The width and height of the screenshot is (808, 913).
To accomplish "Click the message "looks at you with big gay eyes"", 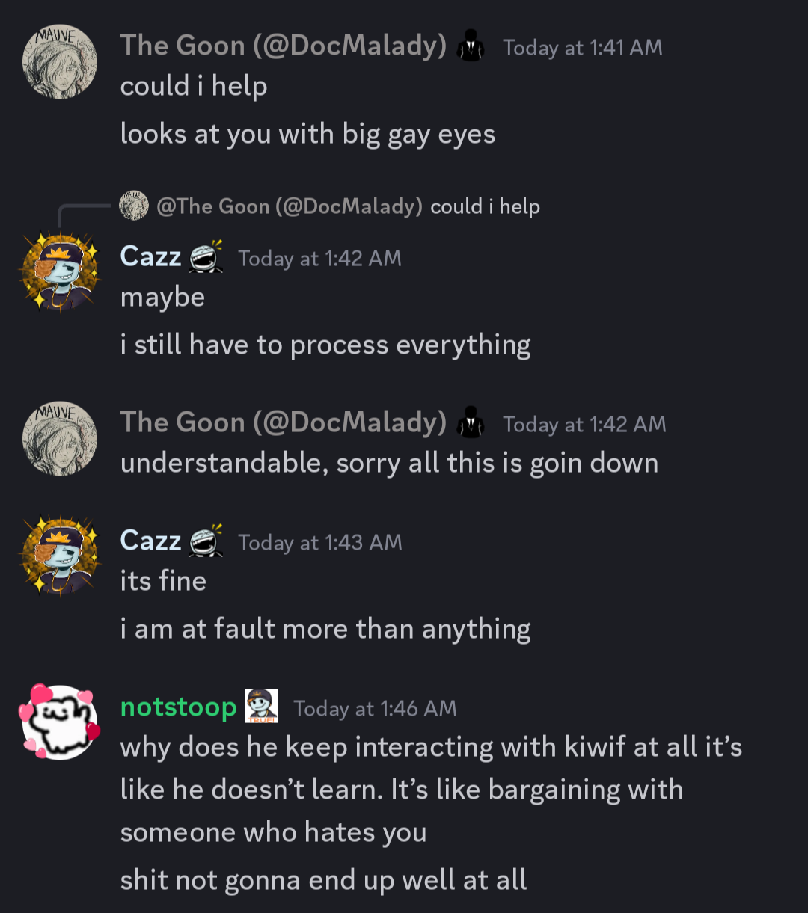I will pyautogui.click(x=307, y=135).
